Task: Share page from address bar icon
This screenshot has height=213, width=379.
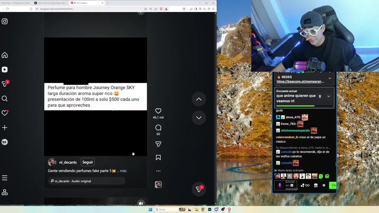Action: click(x=156, y=9)
